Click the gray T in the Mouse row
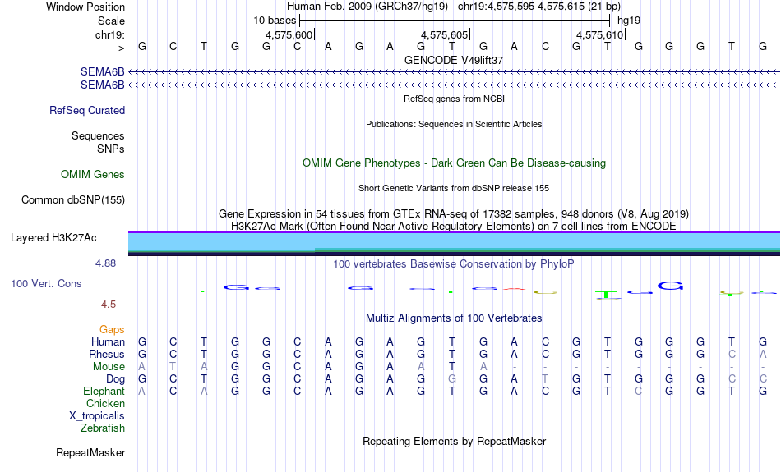Viewport: 781px width, 472px height. pos(173,367)
